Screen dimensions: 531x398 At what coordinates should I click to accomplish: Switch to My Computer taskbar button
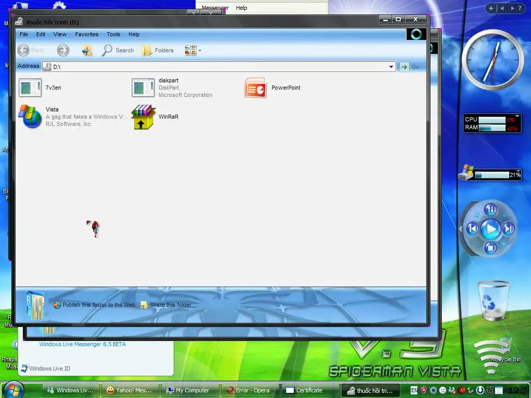click(190, 390)
